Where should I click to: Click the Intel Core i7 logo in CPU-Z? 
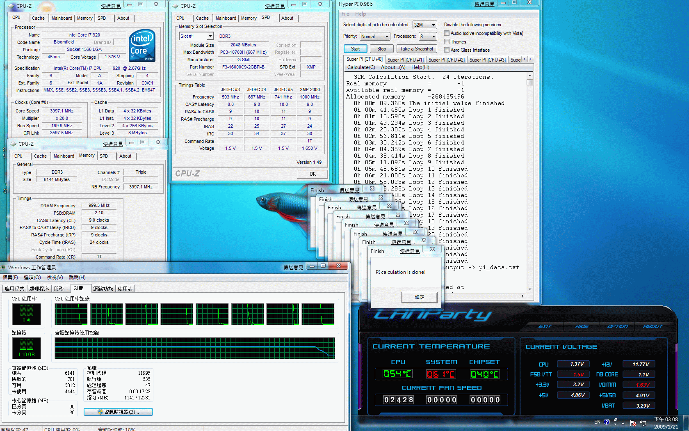pyautogui.click(x=142, y=45)
